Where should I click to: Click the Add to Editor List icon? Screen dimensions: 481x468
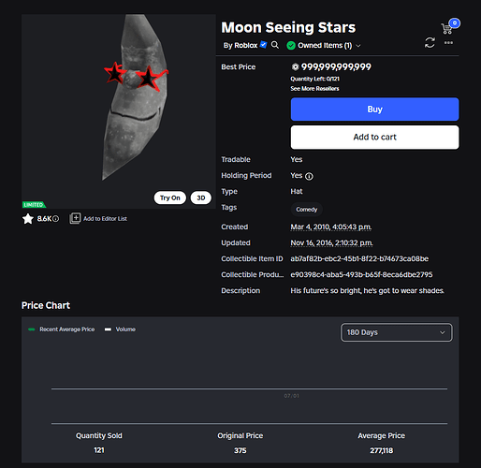click(75, 218)
